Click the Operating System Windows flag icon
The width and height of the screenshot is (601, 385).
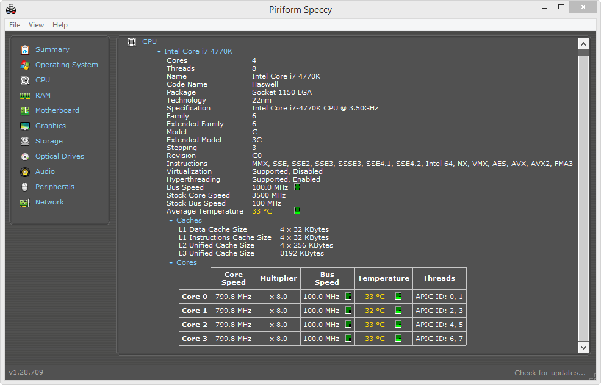(25, 65)
